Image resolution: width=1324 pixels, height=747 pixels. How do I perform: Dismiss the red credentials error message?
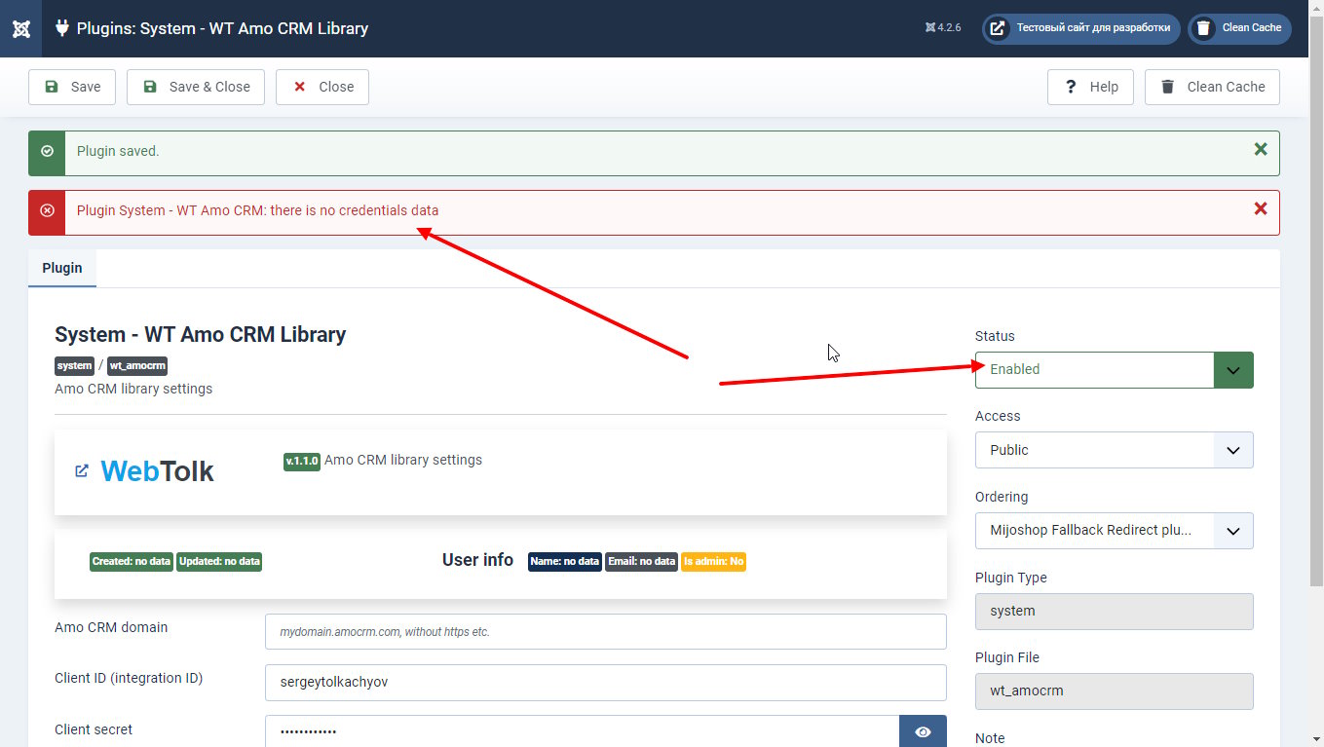(x=1260, y=209)
